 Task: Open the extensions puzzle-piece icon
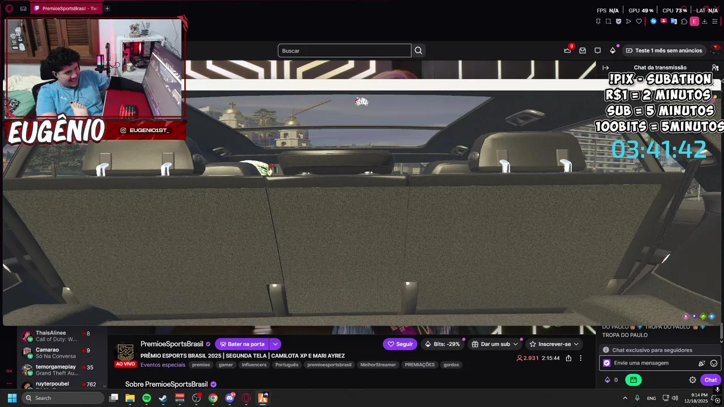(684, 21)
